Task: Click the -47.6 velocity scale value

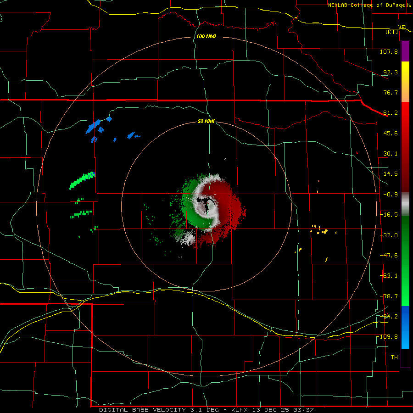Action: tap(389, 256)
